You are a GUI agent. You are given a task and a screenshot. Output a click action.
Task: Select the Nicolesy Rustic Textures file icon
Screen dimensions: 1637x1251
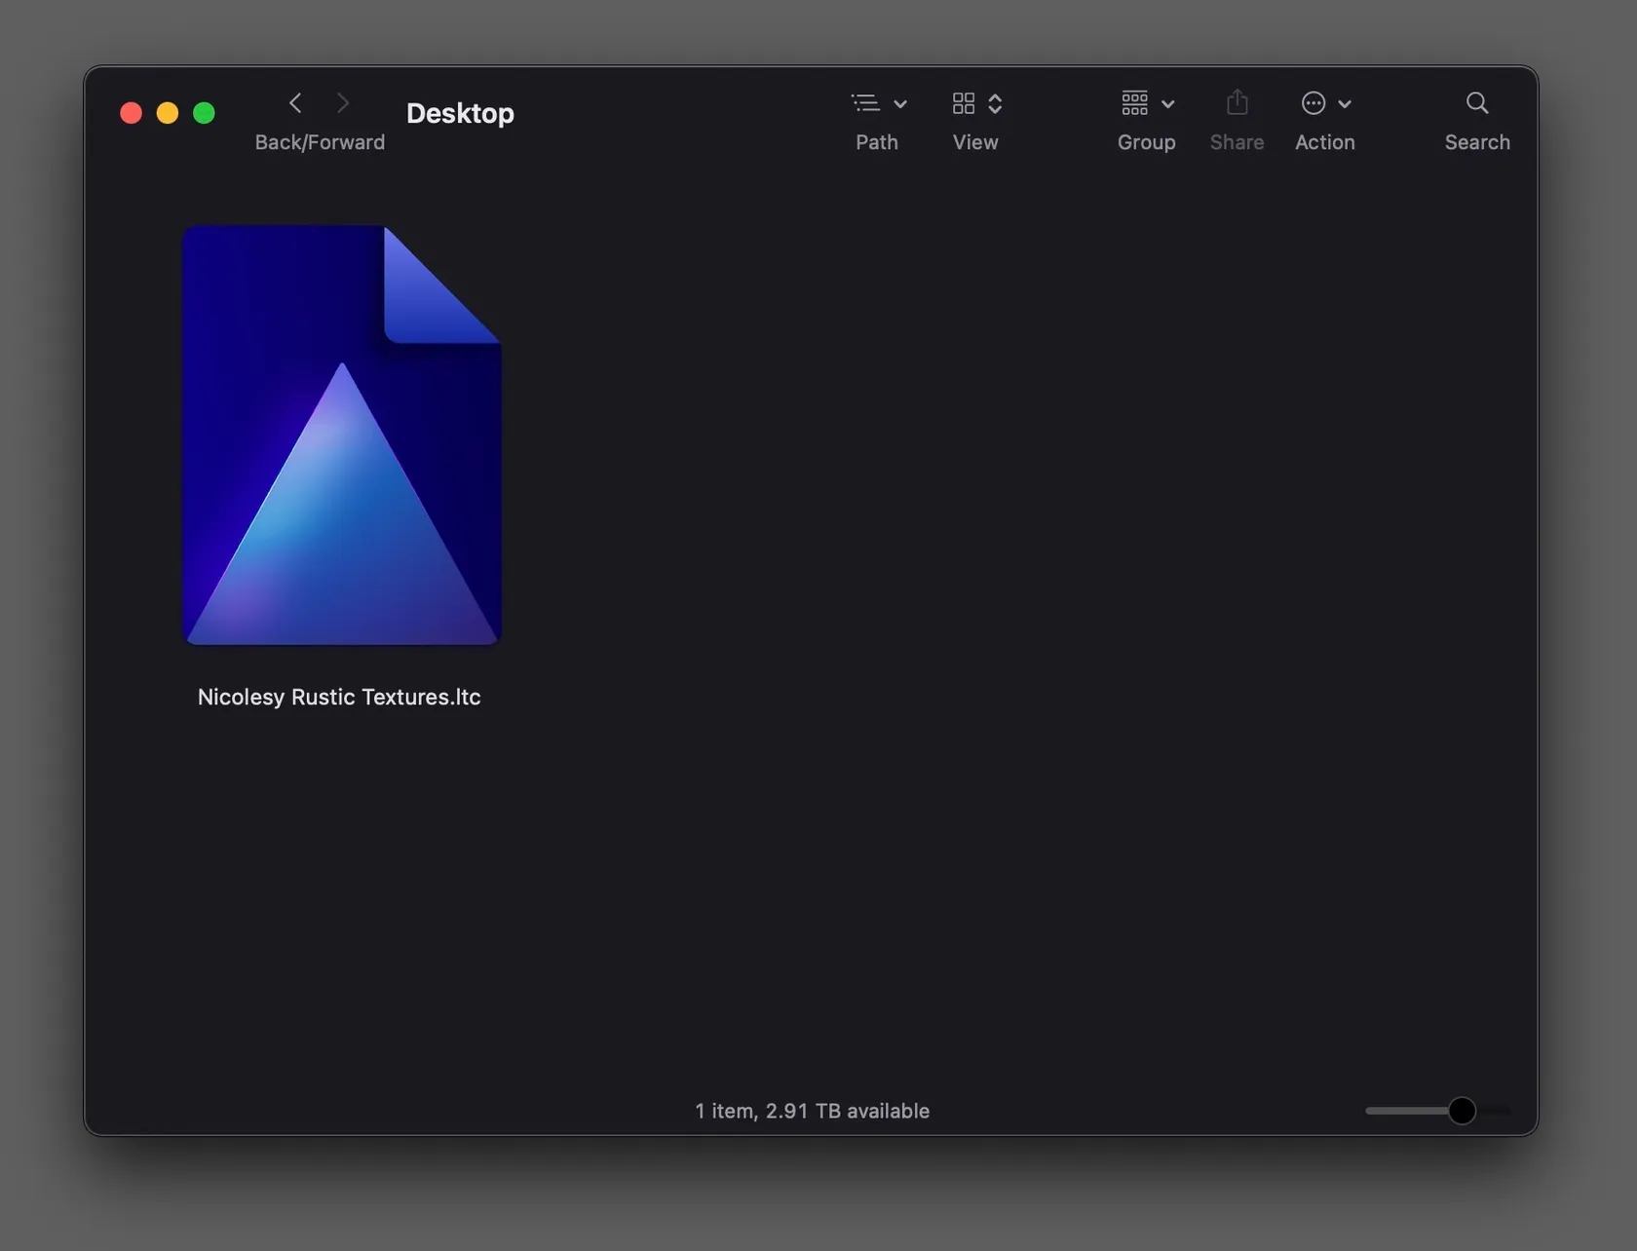pos(342,436)
